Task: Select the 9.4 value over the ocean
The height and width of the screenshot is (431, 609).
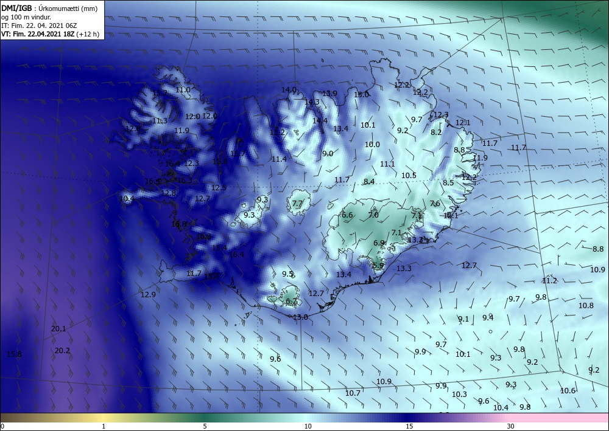Action: click(488, 318)
